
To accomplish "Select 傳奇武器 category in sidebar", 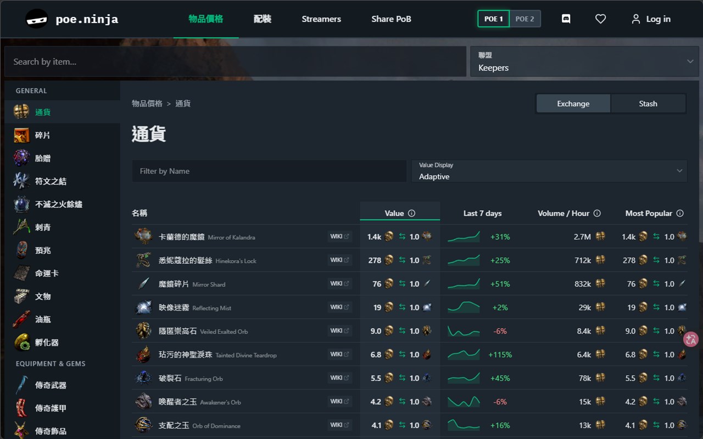I will click(x=62, y=385).
